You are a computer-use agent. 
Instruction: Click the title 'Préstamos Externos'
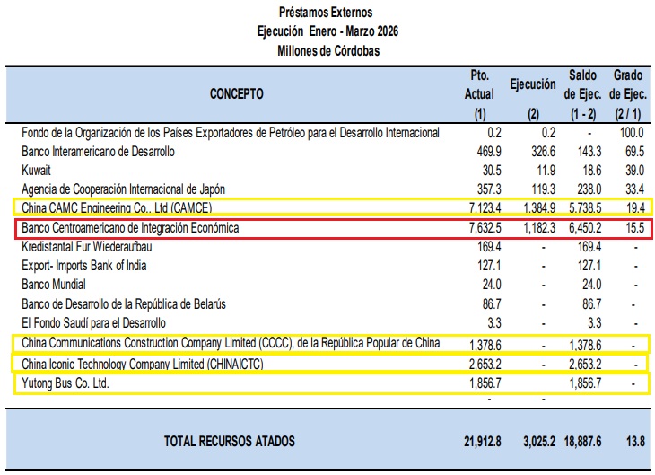point(326,13)
